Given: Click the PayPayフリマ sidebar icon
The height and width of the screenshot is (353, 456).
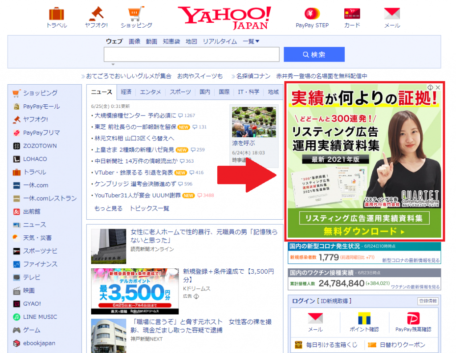Looking at the screenshot, I should tap(16, 133).
